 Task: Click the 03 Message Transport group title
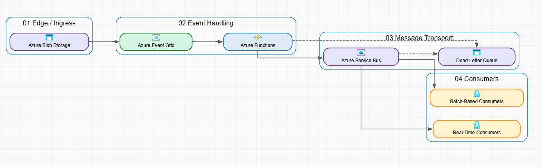419,38
